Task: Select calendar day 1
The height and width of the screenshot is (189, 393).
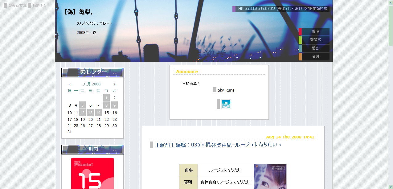Action: pos(106,98)
